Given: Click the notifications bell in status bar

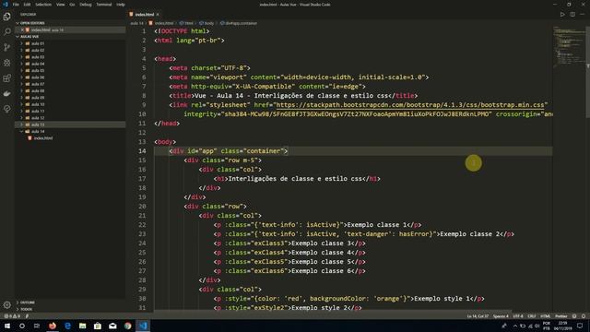Looking at the screenshot, I should pos(584,316).
